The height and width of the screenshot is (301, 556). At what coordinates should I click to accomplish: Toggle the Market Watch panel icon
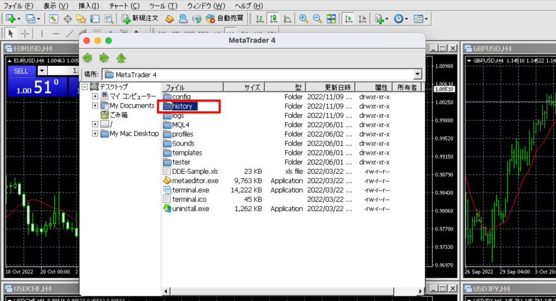(54, 18)
